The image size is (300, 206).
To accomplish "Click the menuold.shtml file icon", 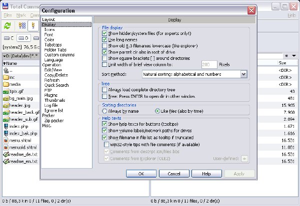I will [x=6, y=147].
